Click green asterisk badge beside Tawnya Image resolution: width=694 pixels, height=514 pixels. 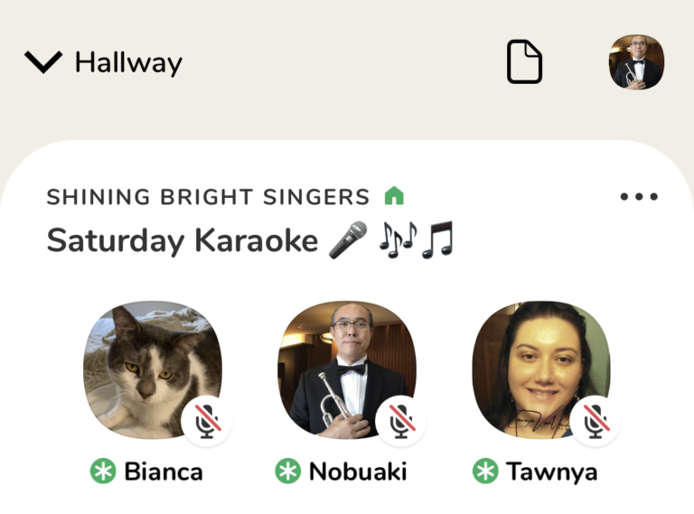(x=485, y=471)
